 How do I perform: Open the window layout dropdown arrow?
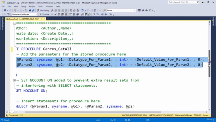coord(153,11)
